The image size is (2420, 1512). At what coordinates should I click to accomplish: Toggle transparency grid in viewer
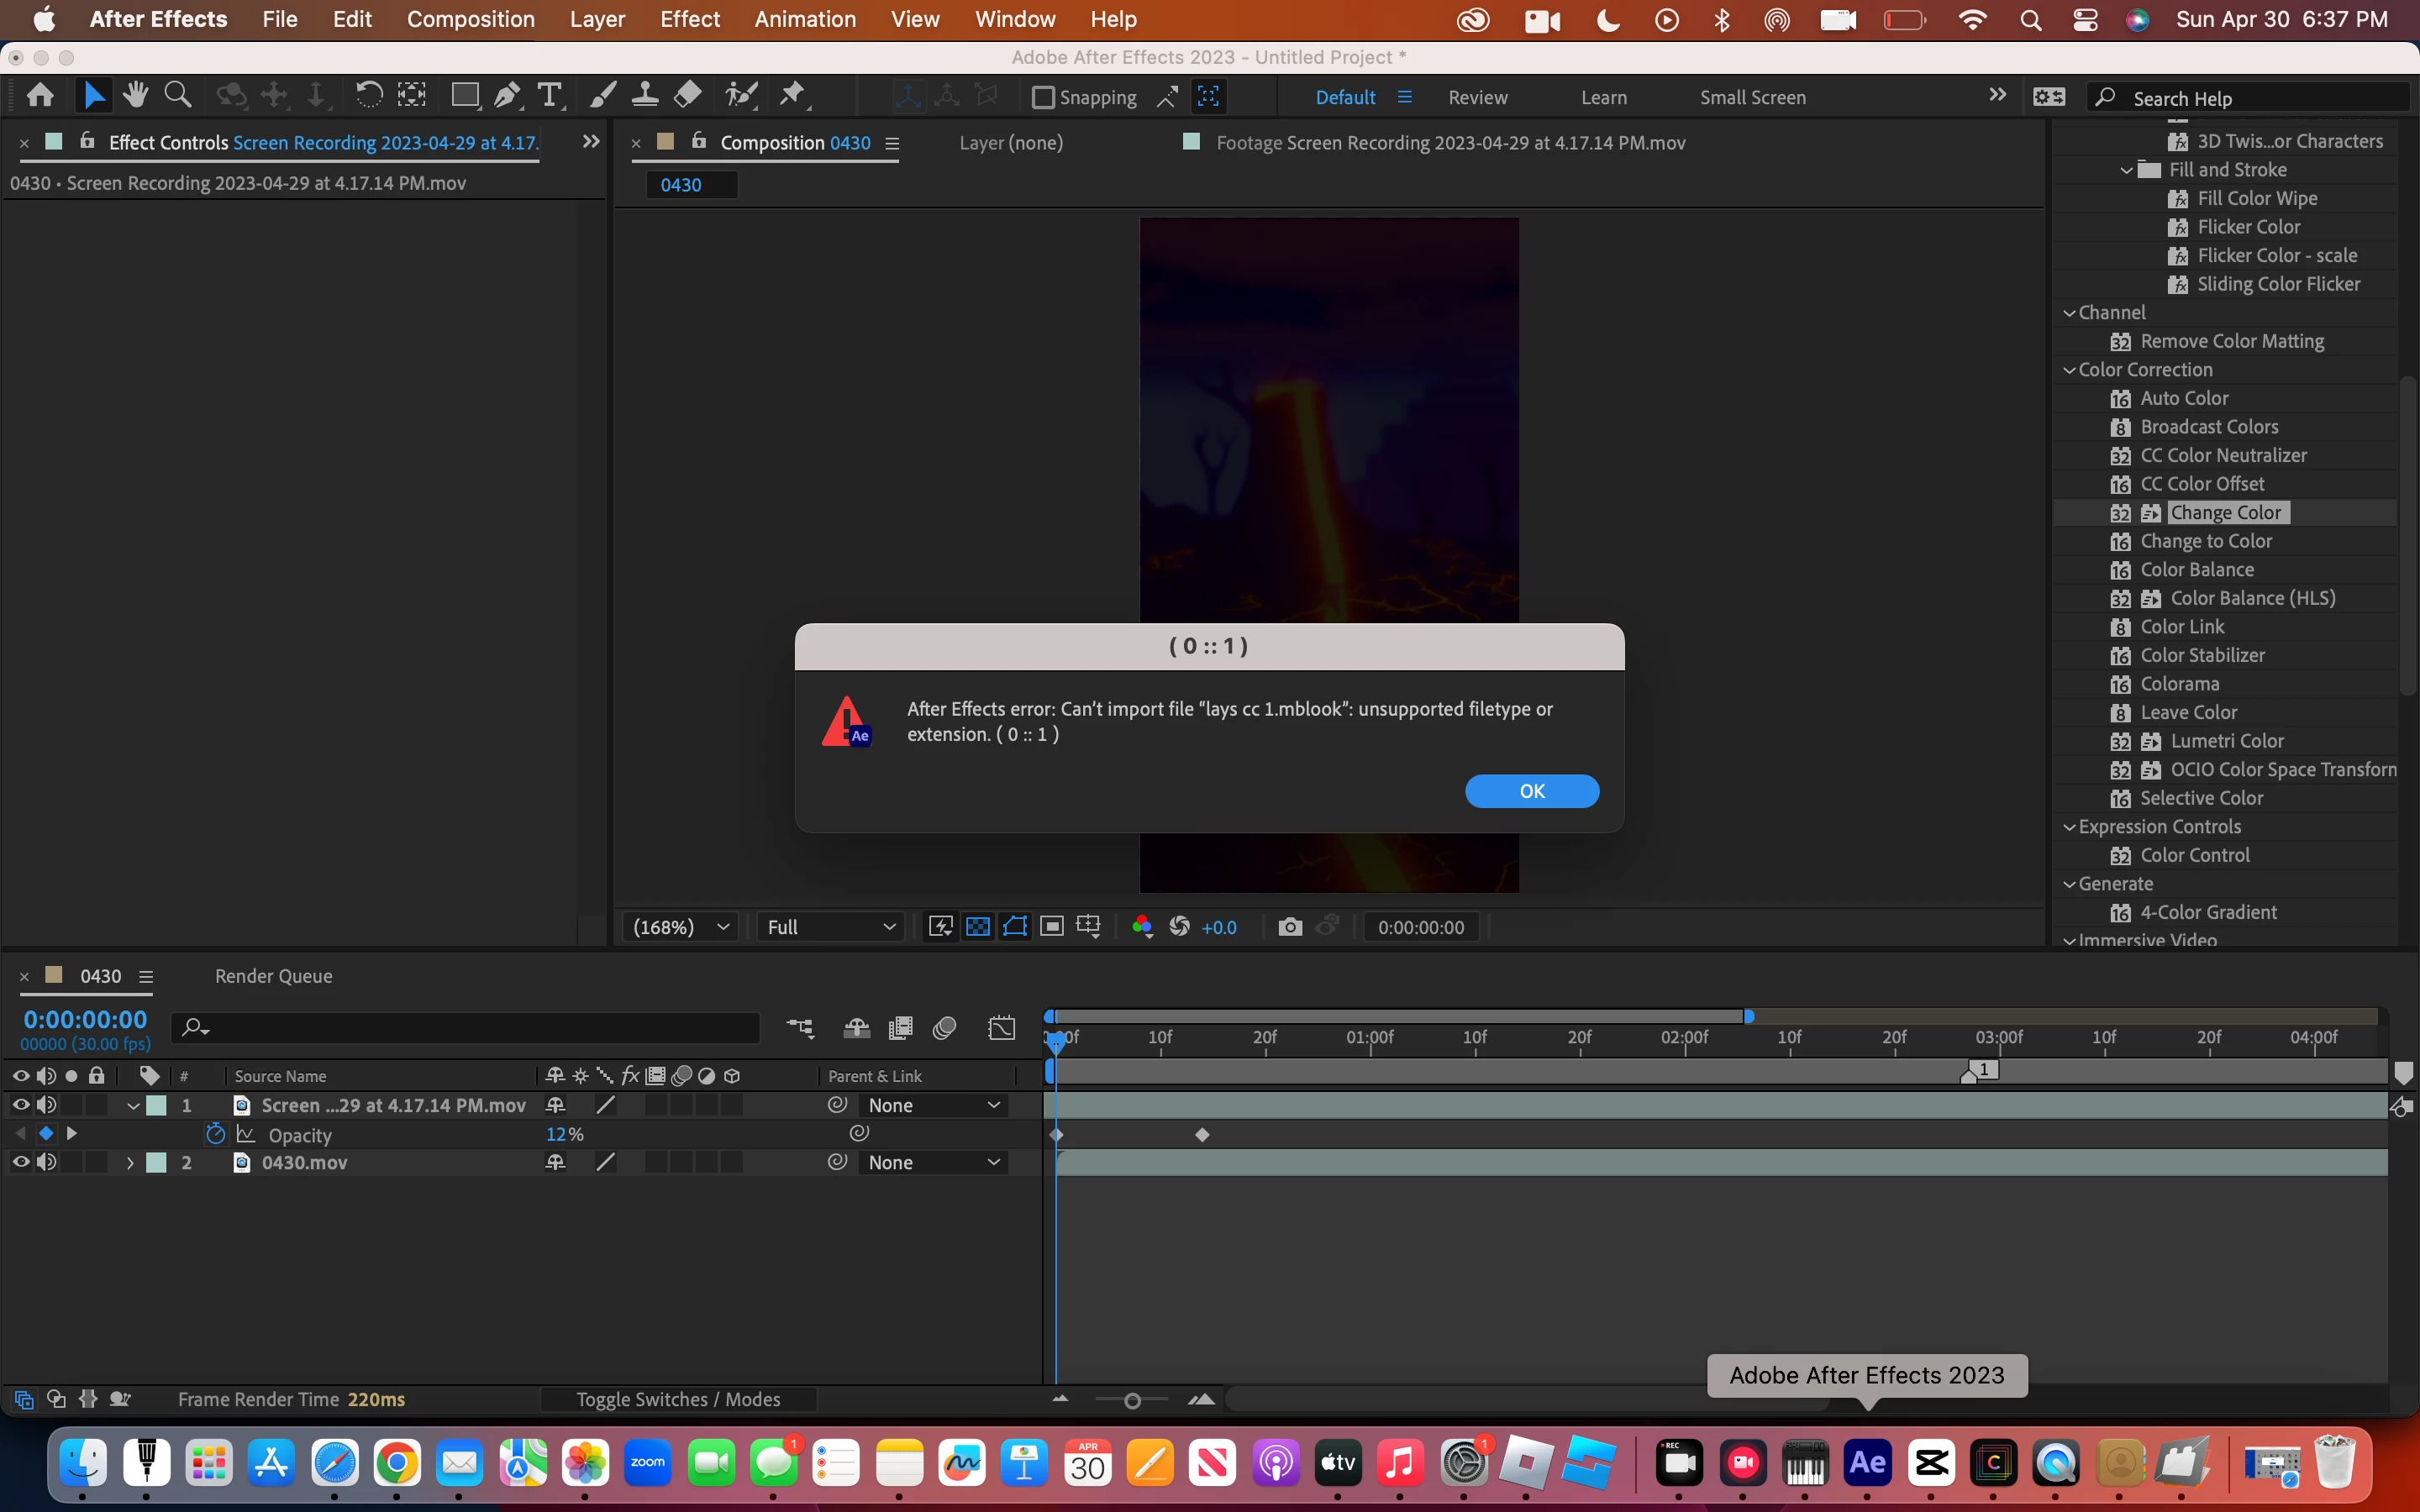tap(977, 927)
